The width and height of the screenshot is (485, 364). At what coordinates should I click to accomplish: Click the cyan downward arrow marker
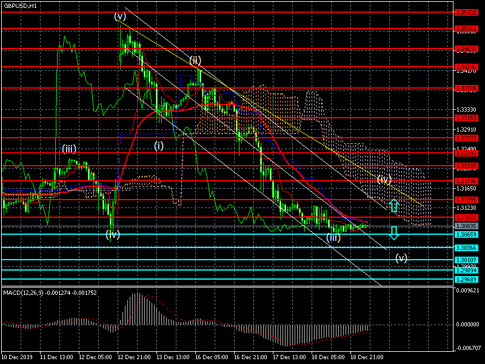pos(393,233)
